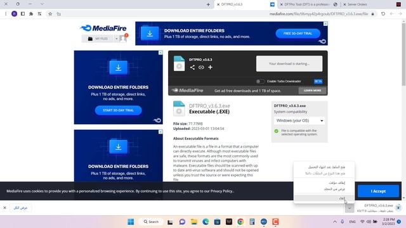Open Task View from the taskbar

[x=170, y=222]
